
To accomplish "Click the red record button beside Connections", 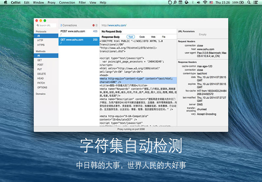I will click(93, 25).
